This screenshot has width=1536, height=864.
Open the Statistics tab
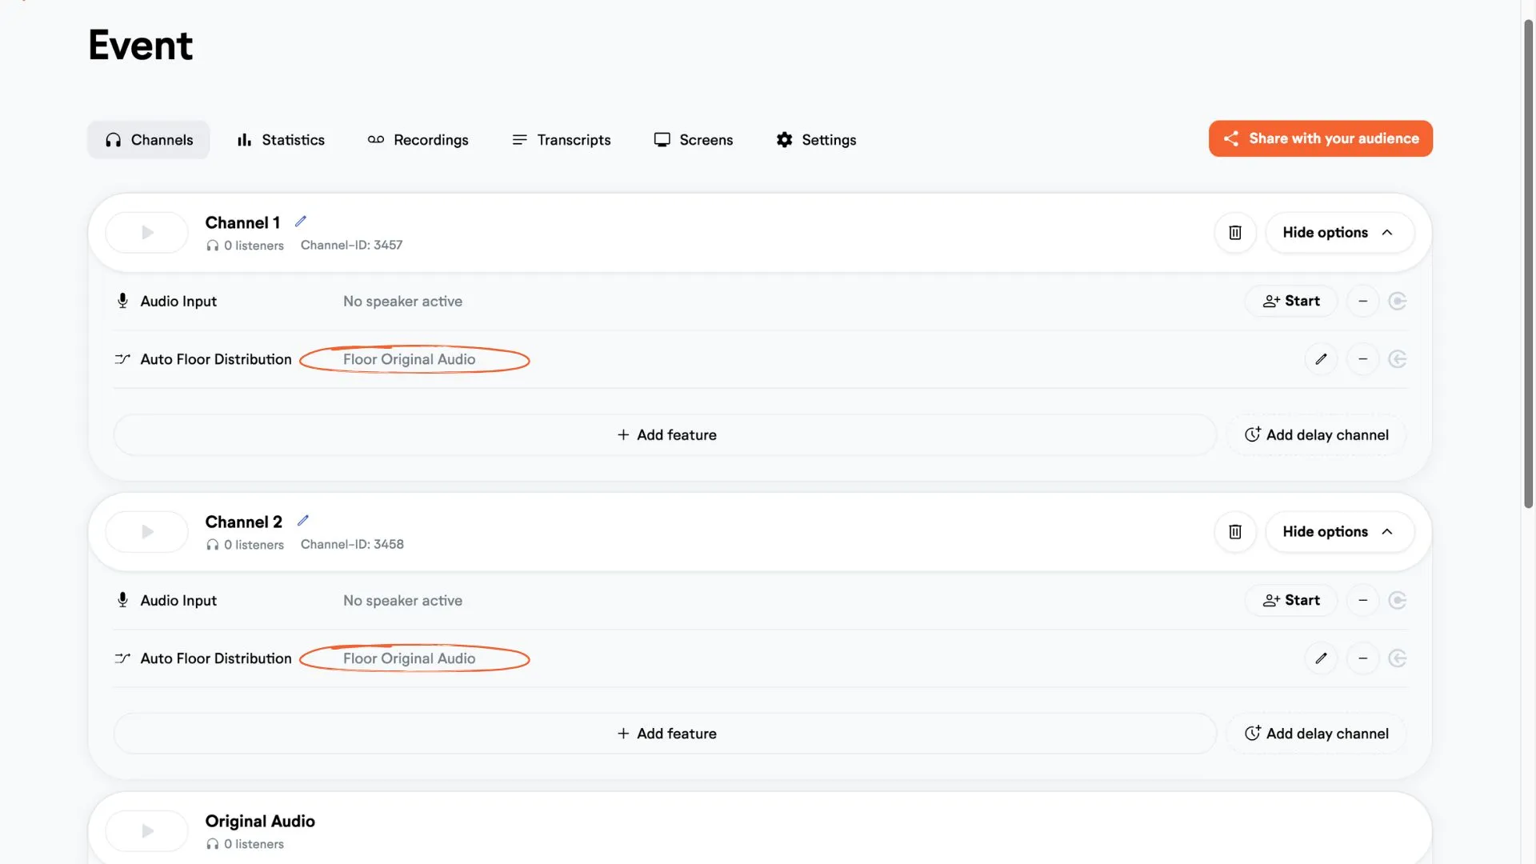[281, 140]
